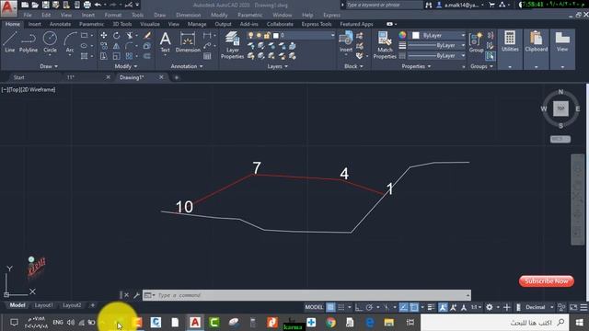Click the Group tool icon
Image resolution: width=589 pixels, height=331 pixels.
476,42
